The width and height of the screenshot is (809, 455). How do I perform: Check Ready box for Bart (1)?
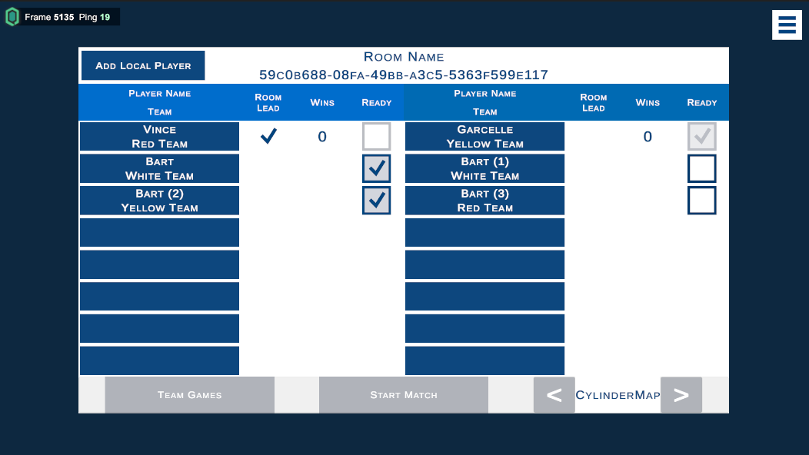click(701, 168)
